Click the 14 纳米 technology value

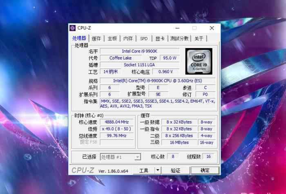tap(111, 72)
